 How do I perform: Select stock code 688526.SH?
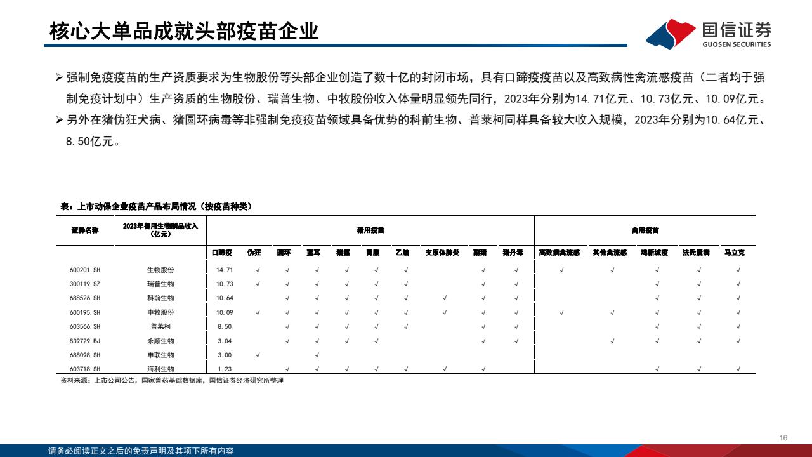(x=85, y=298)
